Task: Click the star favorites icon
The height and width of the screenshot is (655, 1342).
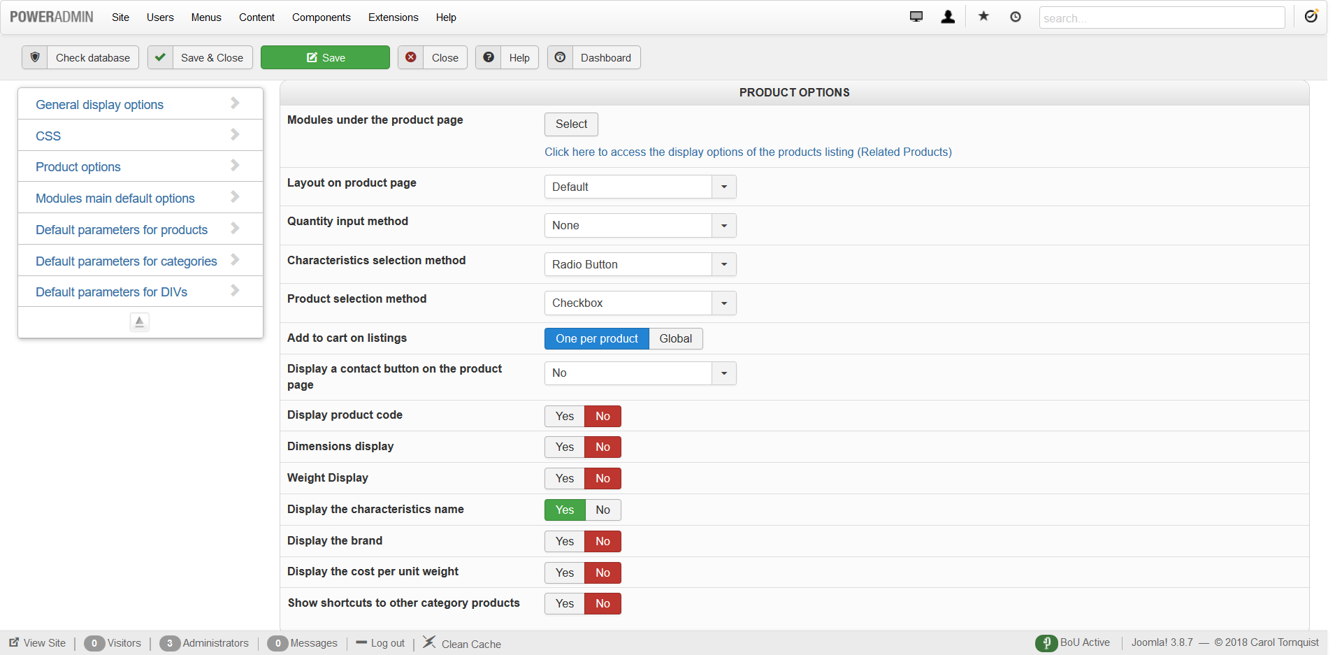Action: 983,17
